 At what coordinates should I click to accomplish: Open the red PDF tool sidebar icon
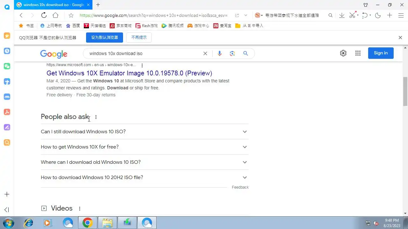[x=7, y=112]
